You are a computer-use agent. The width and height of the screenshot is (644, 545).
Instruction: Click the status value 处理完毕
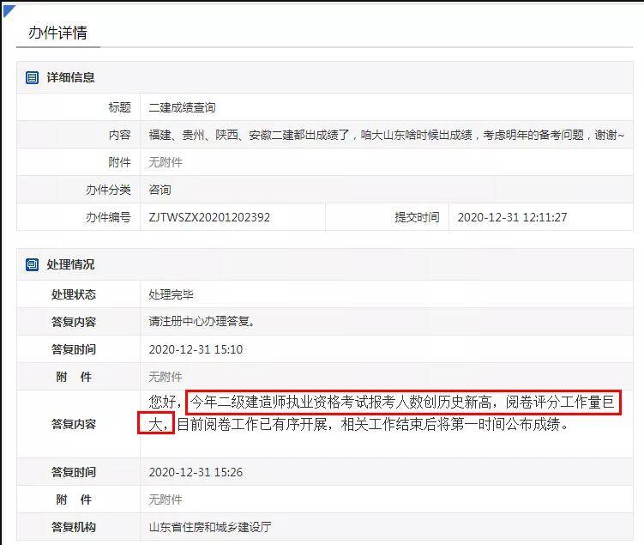click(x=171, y=294)
